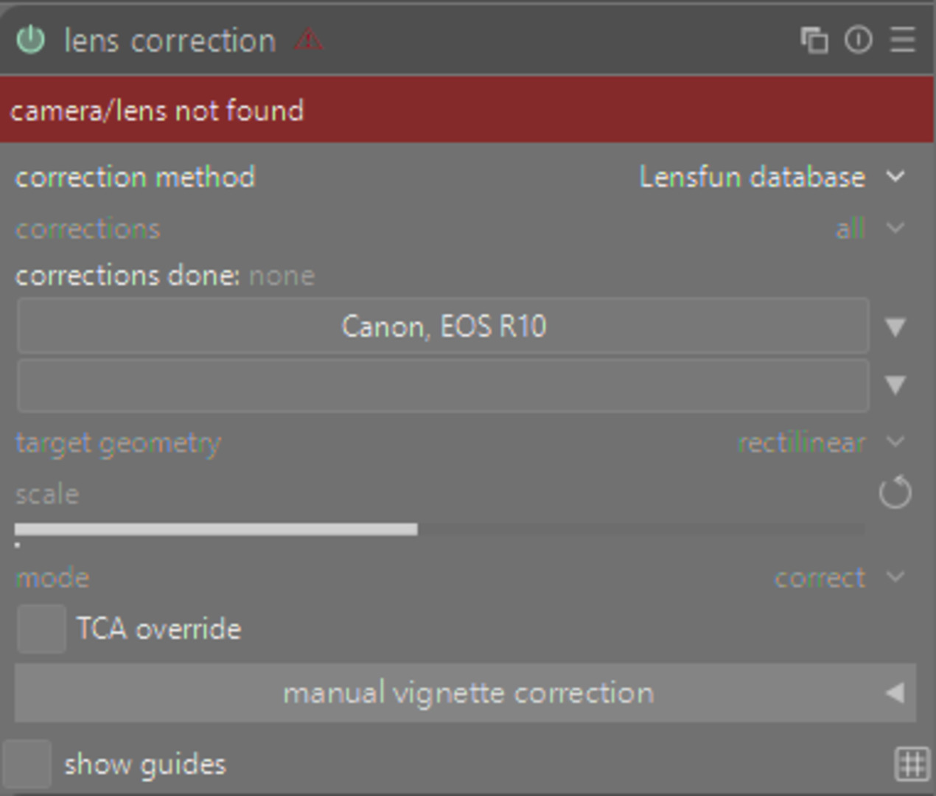This screenshot has width=936, height=796.
Task: Expand the corrections dropdown set to all
Action: point(868,229)
